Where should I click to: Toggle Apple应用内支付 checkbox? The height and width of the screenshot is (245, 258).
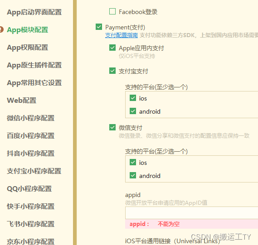tap(112, 48)
